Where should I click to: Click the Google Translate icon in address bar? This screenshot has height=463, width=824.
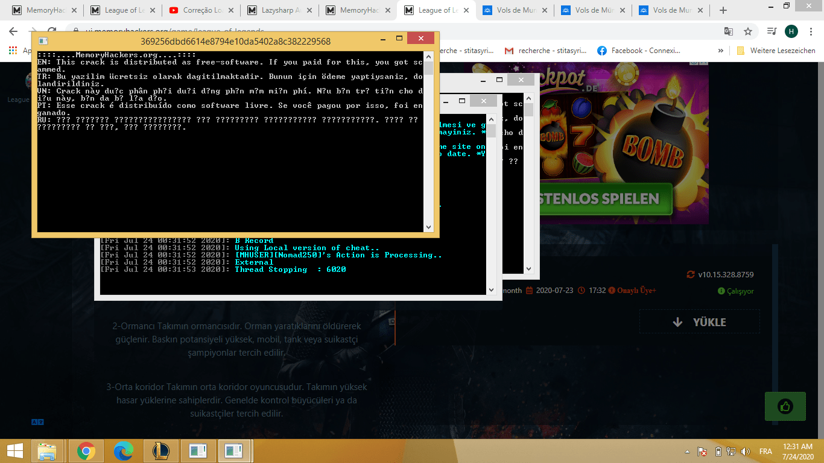point(729,31)
